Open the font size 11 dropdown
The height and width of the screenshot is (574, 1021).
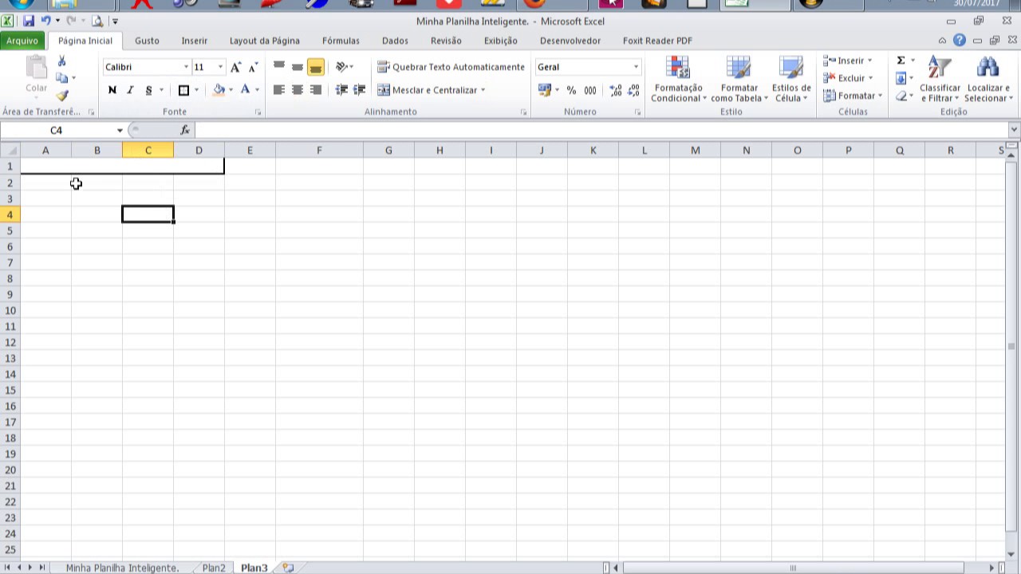pos(220,67)
